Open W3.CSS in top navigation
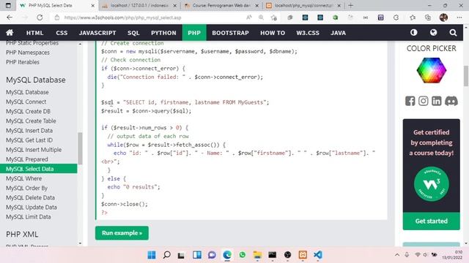 308,33
